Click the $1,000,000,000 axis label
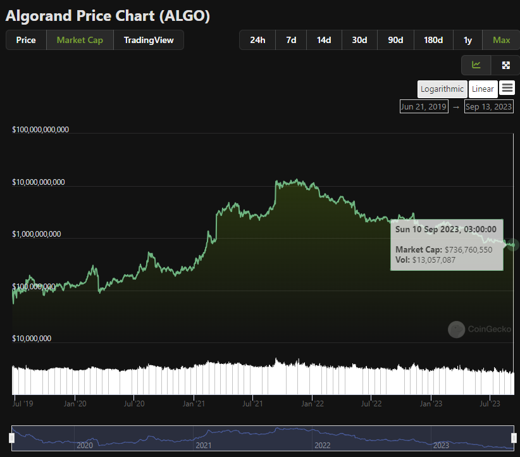This screenshot has width=520, height=457. click(x=37, y=234)
